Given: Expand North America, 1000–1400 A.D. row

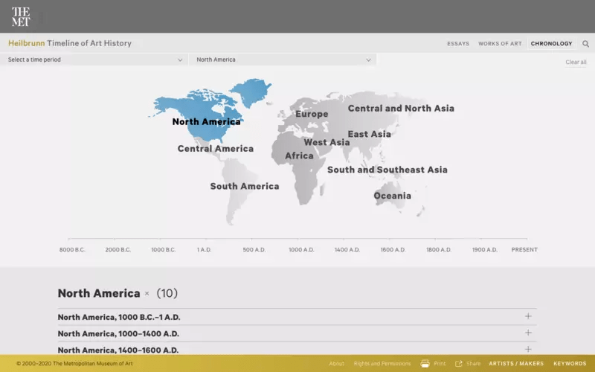Looking at the screenshot, I should coord(528,333).
